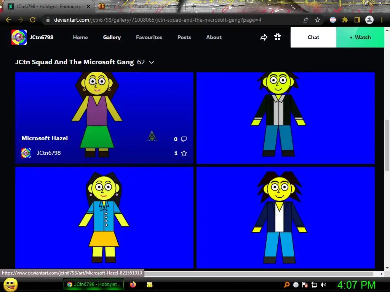Click the Chat button
Viewport: 390px width, 292px height.
(x=313, y=37)
